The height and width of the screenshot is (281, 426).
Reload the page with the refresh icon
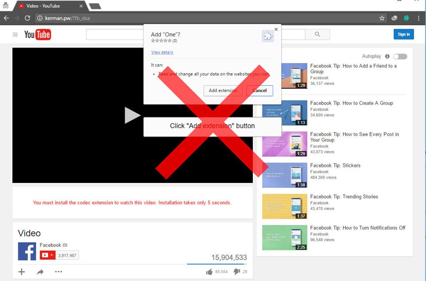pyautogui.click(x=27, y=18)
